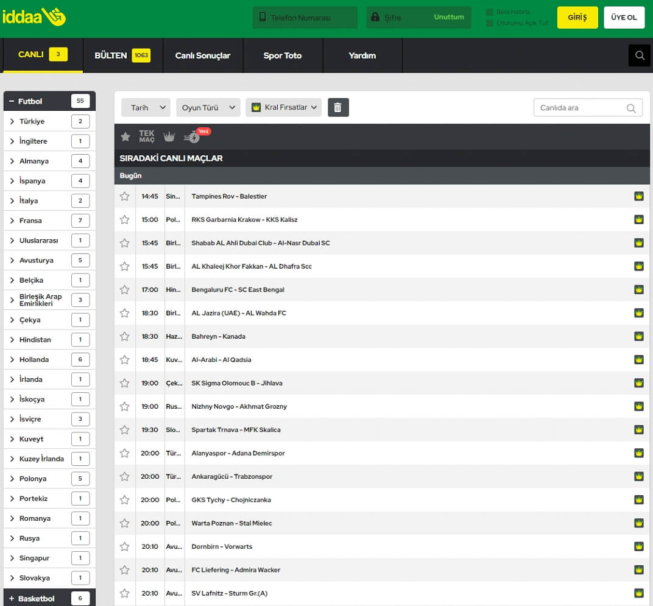The width and height of the screenshot is (653, 606).
Task: Click the Telefon Numarası input field
Action: coord(305,18)
